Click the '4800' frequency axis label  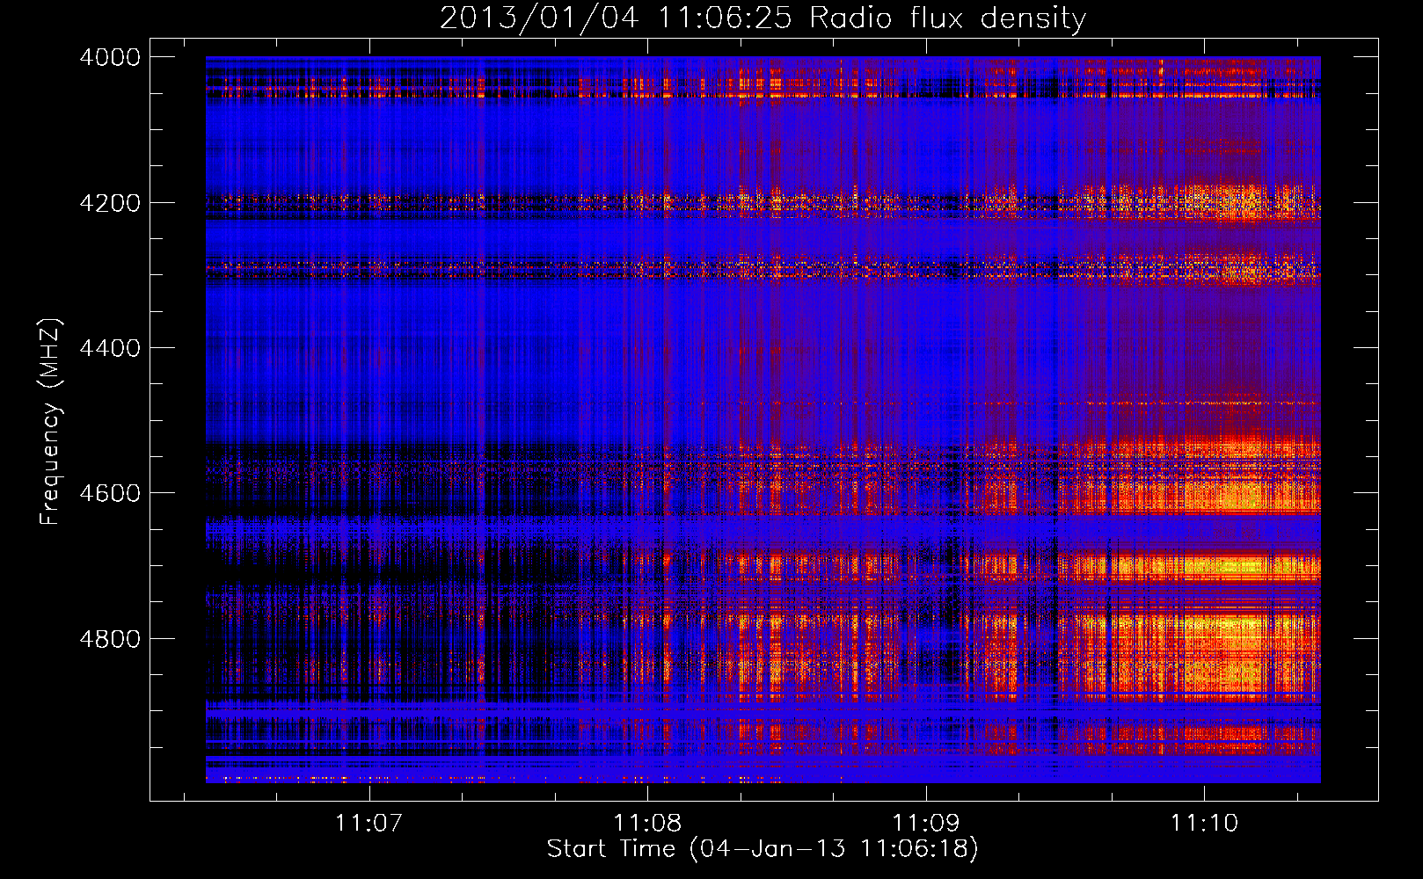(x=109, y=639)
